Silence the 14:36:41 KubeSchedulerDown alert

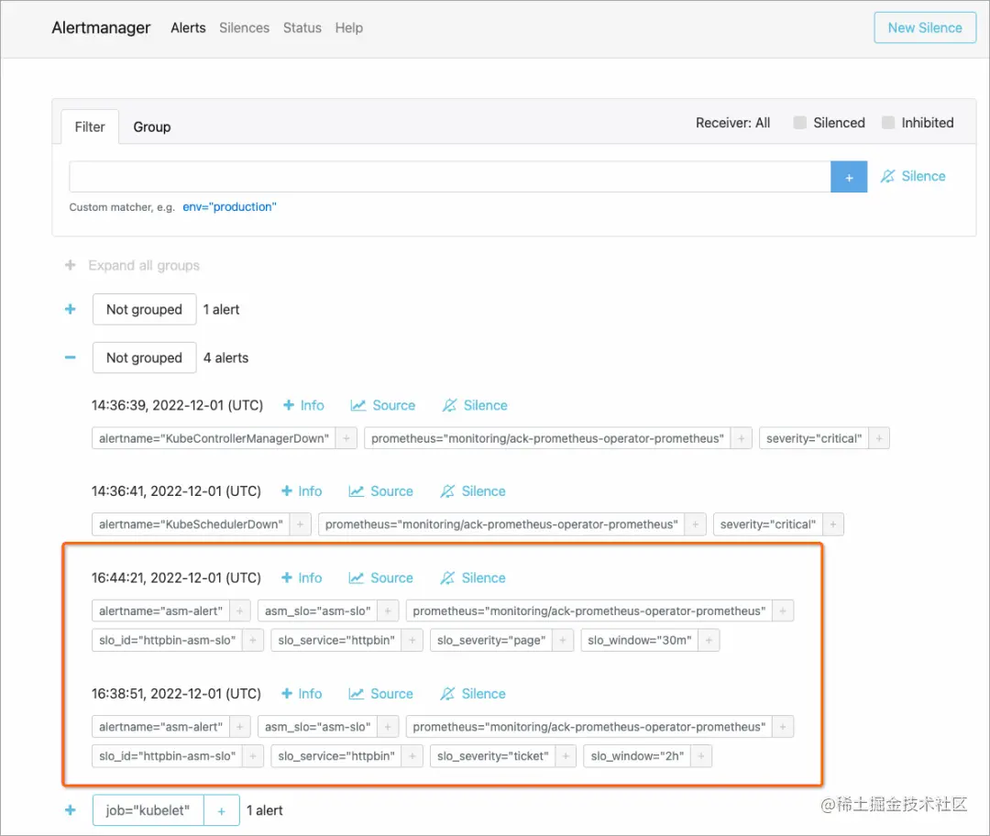[473, 491]
